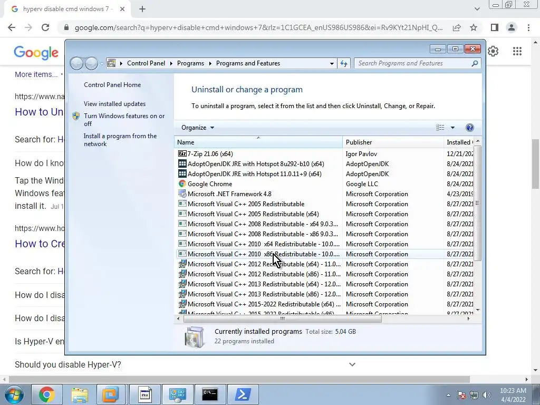Viewport: 540px width, 405px height.
Task: Go forward in Control Panel window
Action: pyautogui.click(x=91, y=63)
